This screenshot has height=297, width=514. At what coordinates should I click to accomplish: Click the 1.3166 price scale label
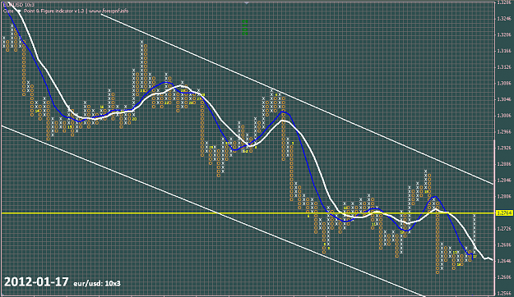click(504, 51)
